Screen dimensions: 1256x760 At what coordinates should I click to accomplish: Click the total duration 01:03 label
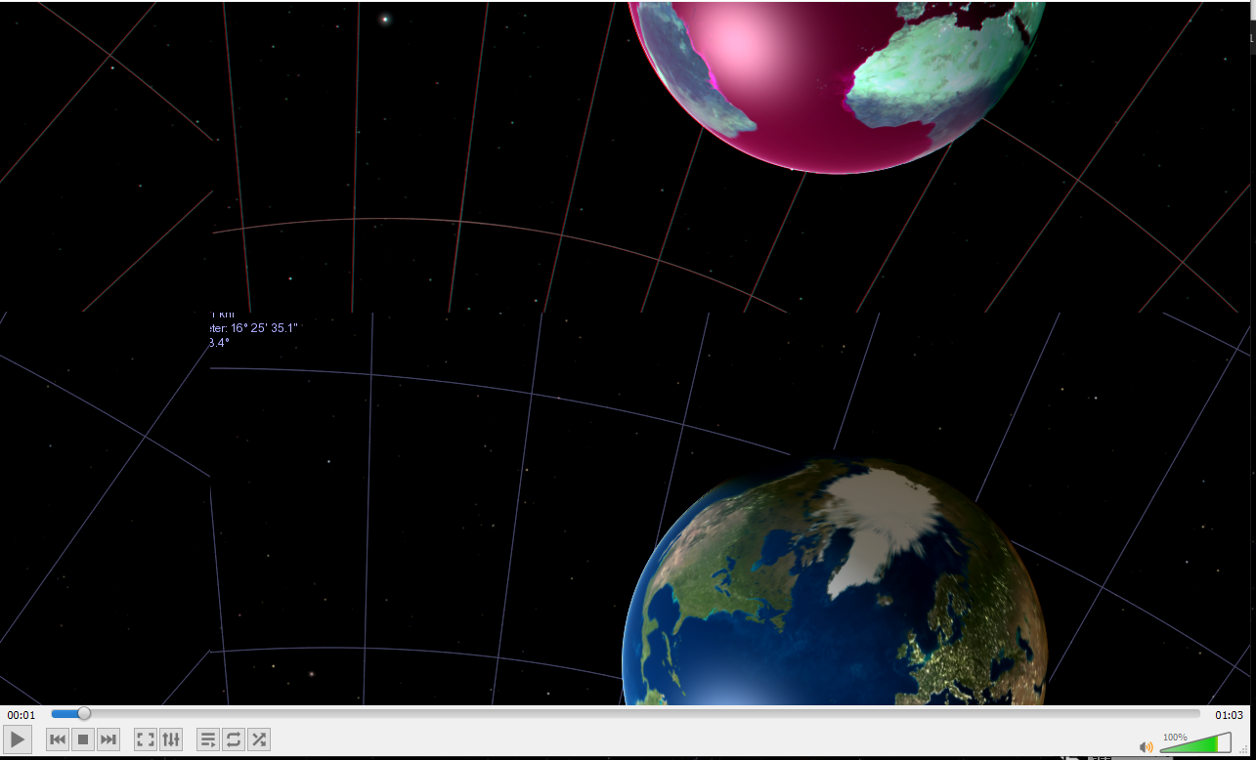tap(1229, 715)
